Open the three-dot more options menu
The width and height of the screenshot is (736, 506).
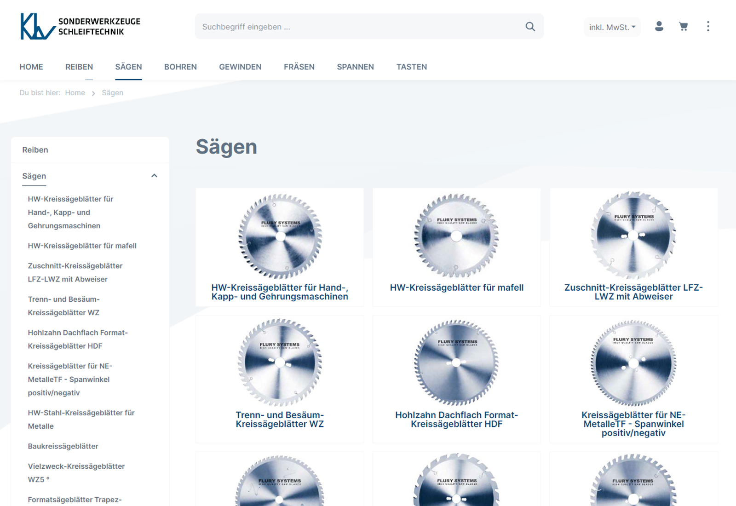tap(708, 27)
